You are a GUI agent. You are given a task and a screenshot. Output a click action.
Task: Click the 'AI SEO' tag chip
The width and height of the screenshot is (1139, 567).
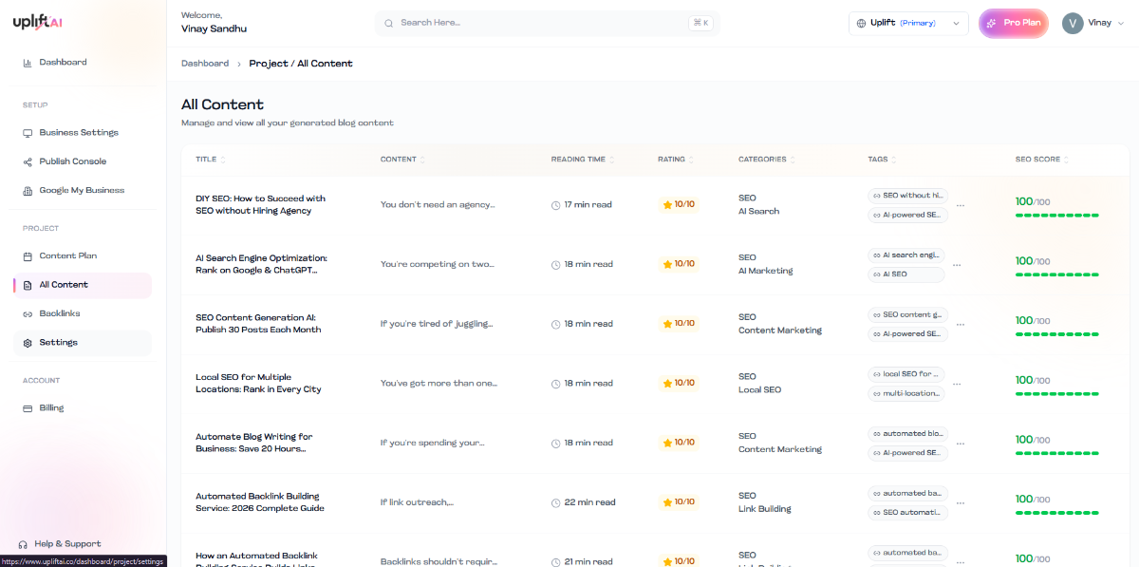tap(906, 274)
